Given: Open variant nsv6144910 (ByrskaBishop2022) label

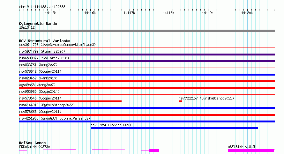Looking at the screenshot, I should tap(47, 105).
